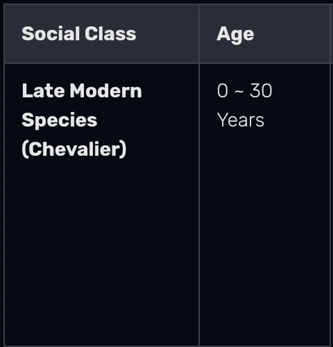
Task: Click the number 0 in Age cell
Action: (x=222, y=91)
